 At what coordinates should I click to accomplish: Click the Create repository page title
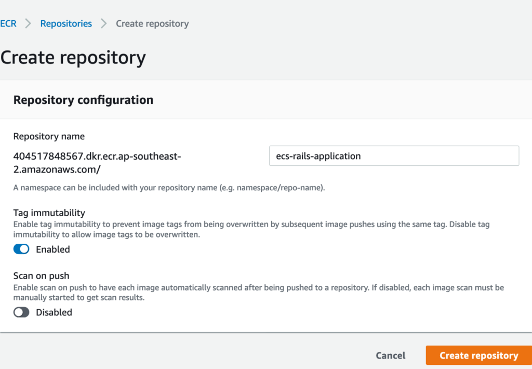[x=73, y=58]
